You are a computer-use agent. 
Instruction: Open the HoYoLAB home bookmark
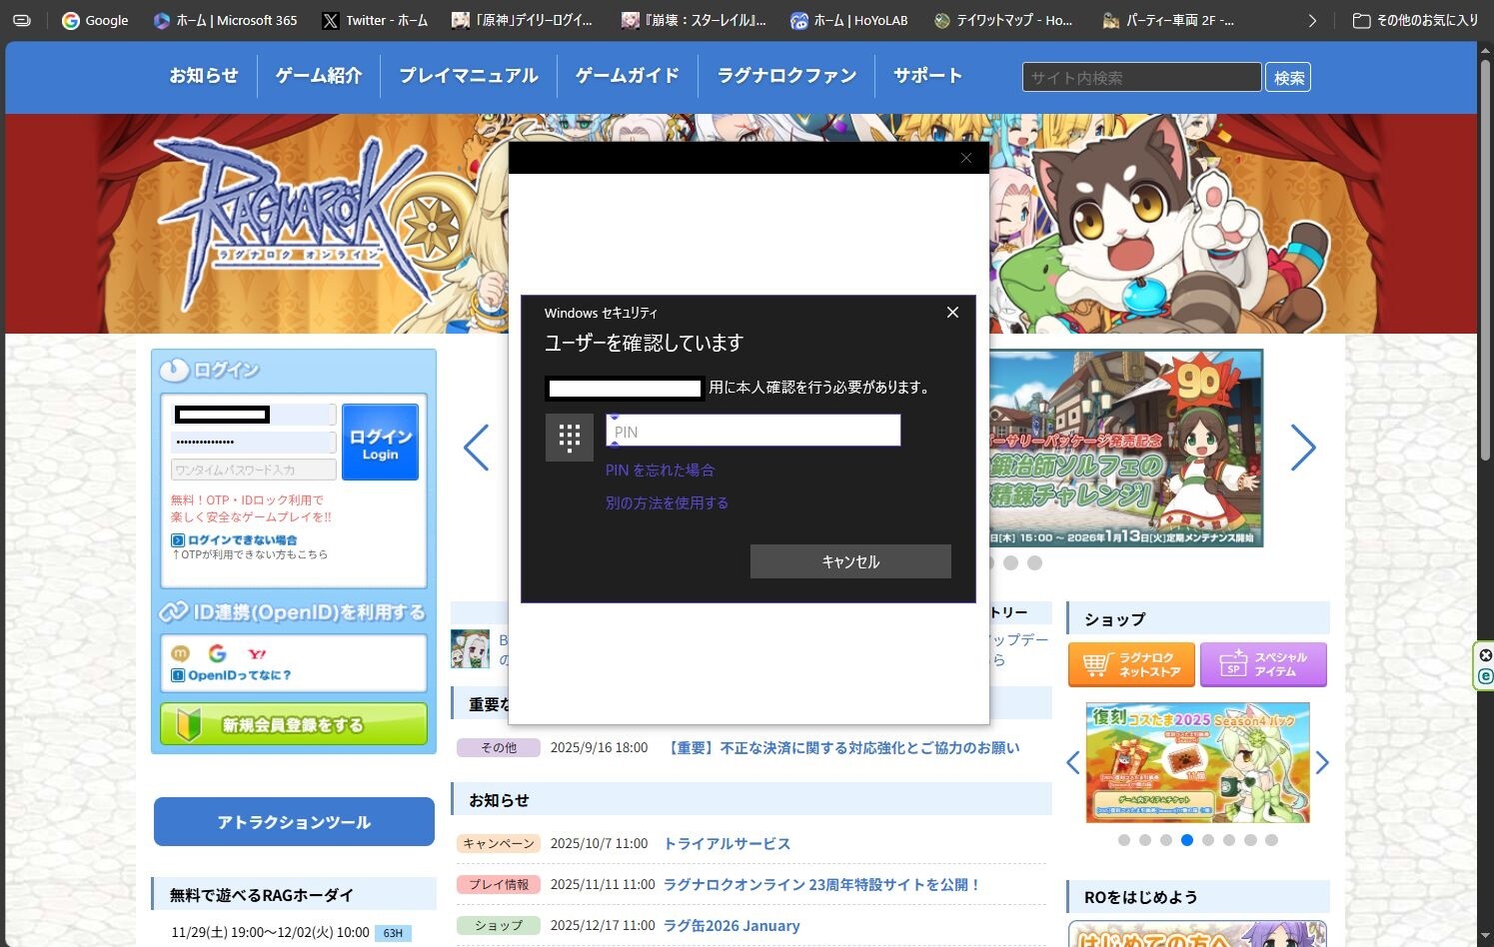coord(848,20)
